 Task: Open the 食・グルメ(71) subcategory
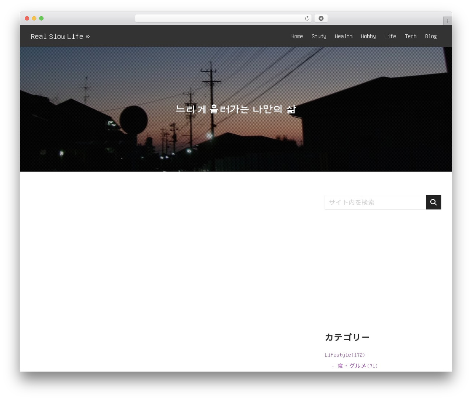[x=358, y=366]
